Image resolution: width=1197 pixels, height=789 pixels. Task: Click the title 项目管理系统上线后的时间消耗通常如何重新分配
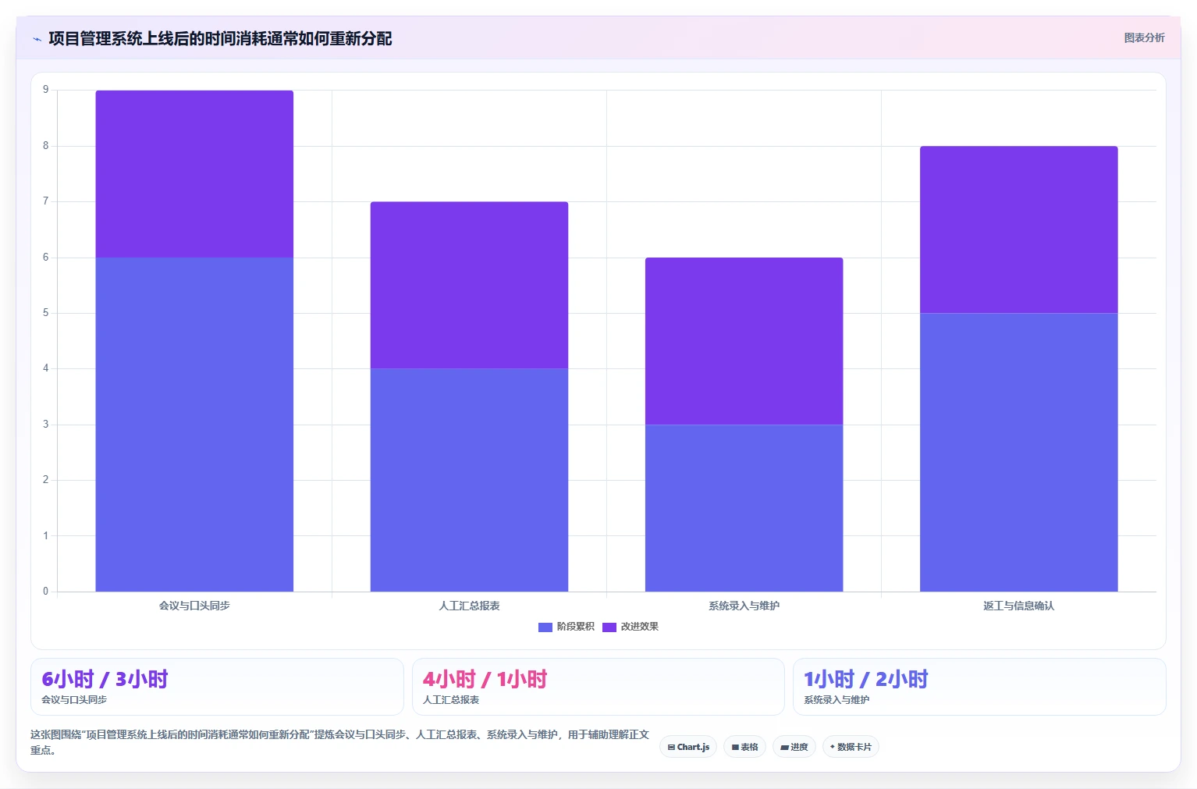(x=220, y=39)
